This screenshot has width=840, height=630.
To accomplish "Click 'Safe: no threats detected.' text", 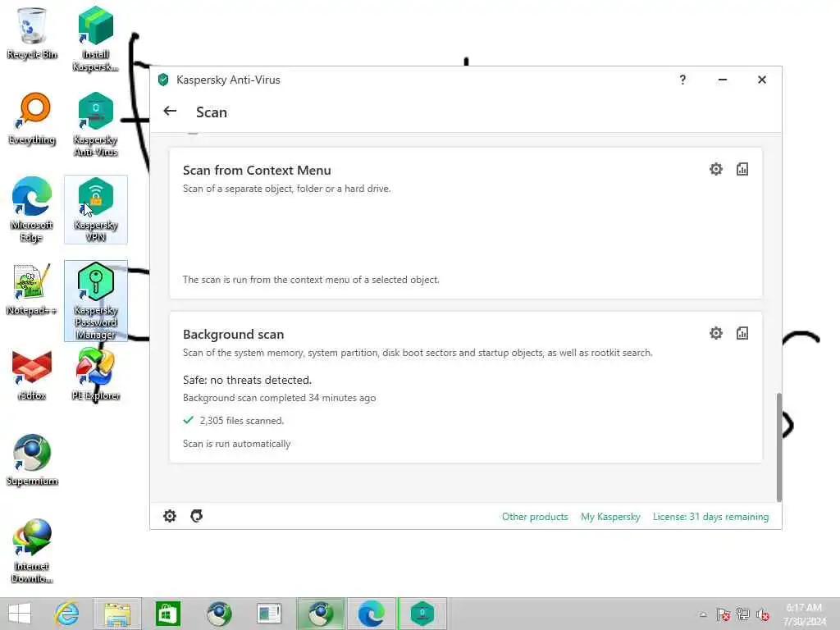I will 247,380.
